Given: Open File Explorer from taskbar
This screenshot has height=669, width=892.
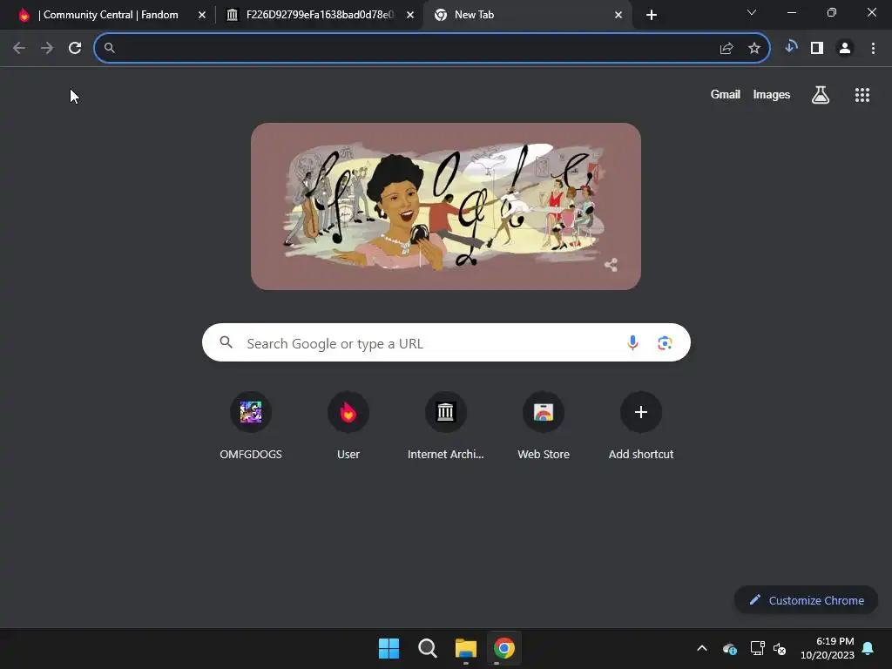Looking at the screenshot, I should 466,648.
